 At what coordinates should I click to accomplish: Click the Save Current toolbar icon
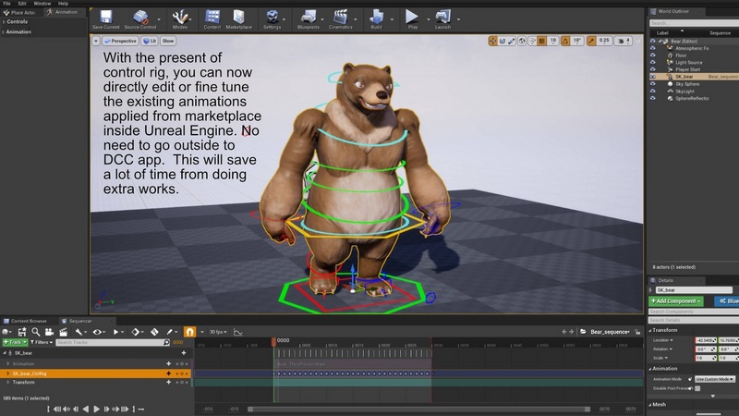pyautogui.click(x=104, y=18)
